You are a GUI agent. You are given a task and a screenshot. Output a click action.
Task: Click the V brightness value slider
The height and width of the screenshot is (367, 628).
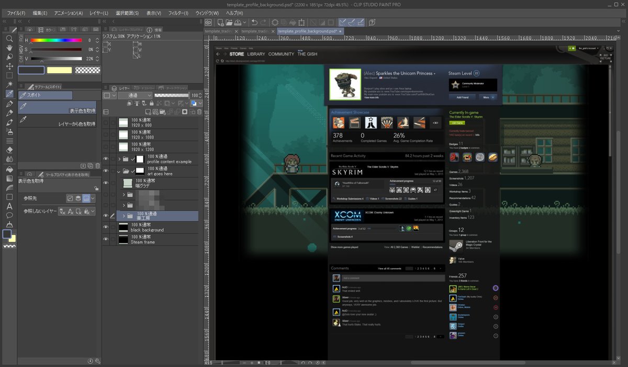[57, 59]
